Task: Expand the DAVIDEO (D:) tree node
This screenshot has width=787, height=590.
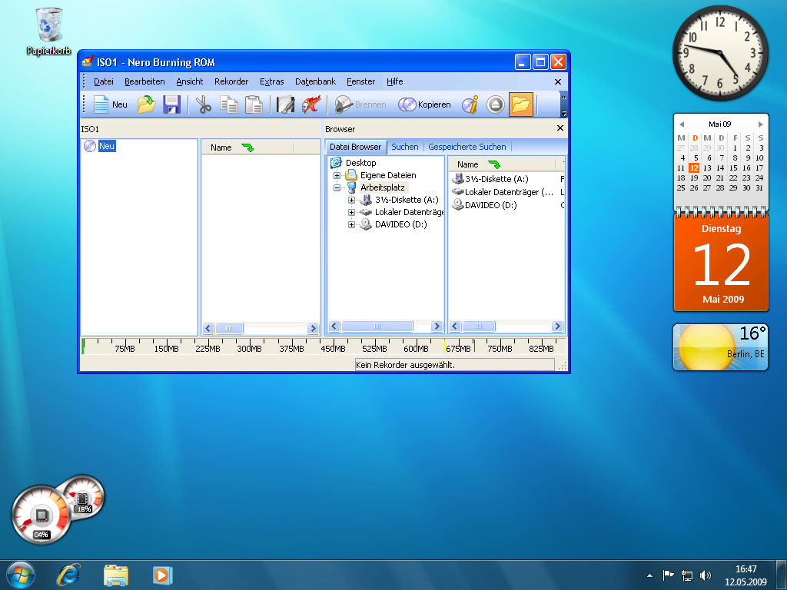Action: pyautogui.click(x=352, y=224)
